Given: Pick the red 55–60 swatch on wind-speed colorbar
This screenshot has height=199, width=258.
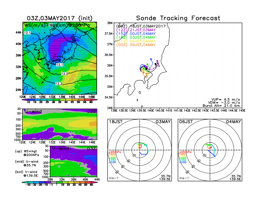Looking at the screenshot, I should tap(88, 100).
